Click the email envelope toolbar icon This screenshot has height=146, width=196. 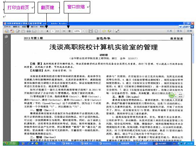click(34, 31)
